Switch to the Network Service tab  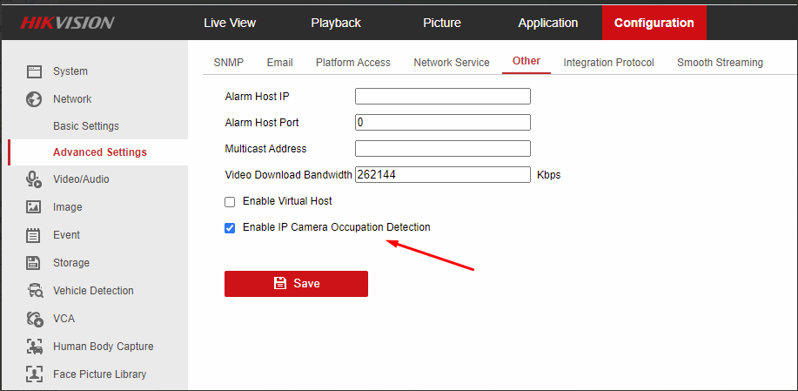452,63
